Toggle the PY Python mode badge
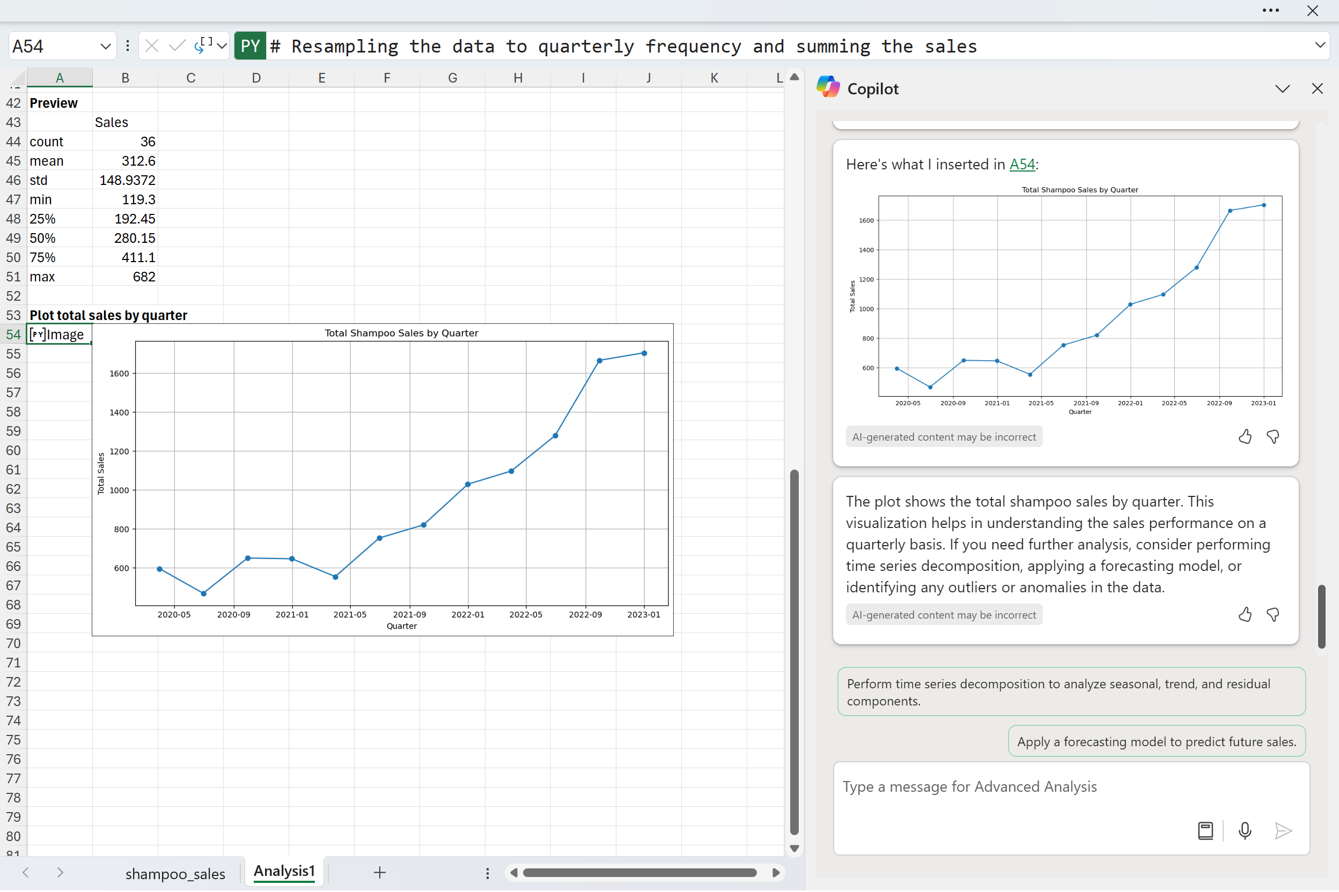Image resolution: width=1339 pixels, height=892 pixels. pos(250,46)
